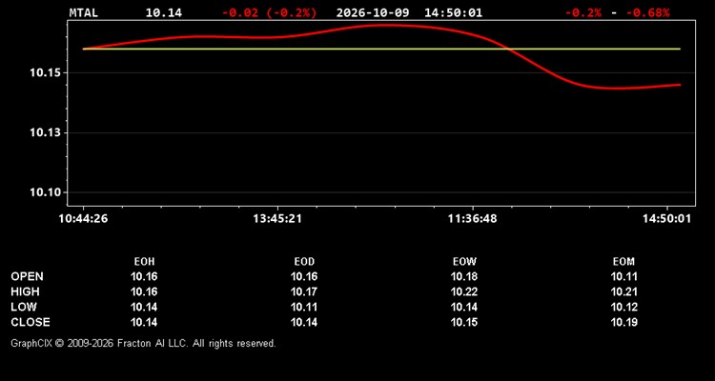Select the last price 10.14 in header
This screenshot has height=381, width=715.
pos(164,12)
